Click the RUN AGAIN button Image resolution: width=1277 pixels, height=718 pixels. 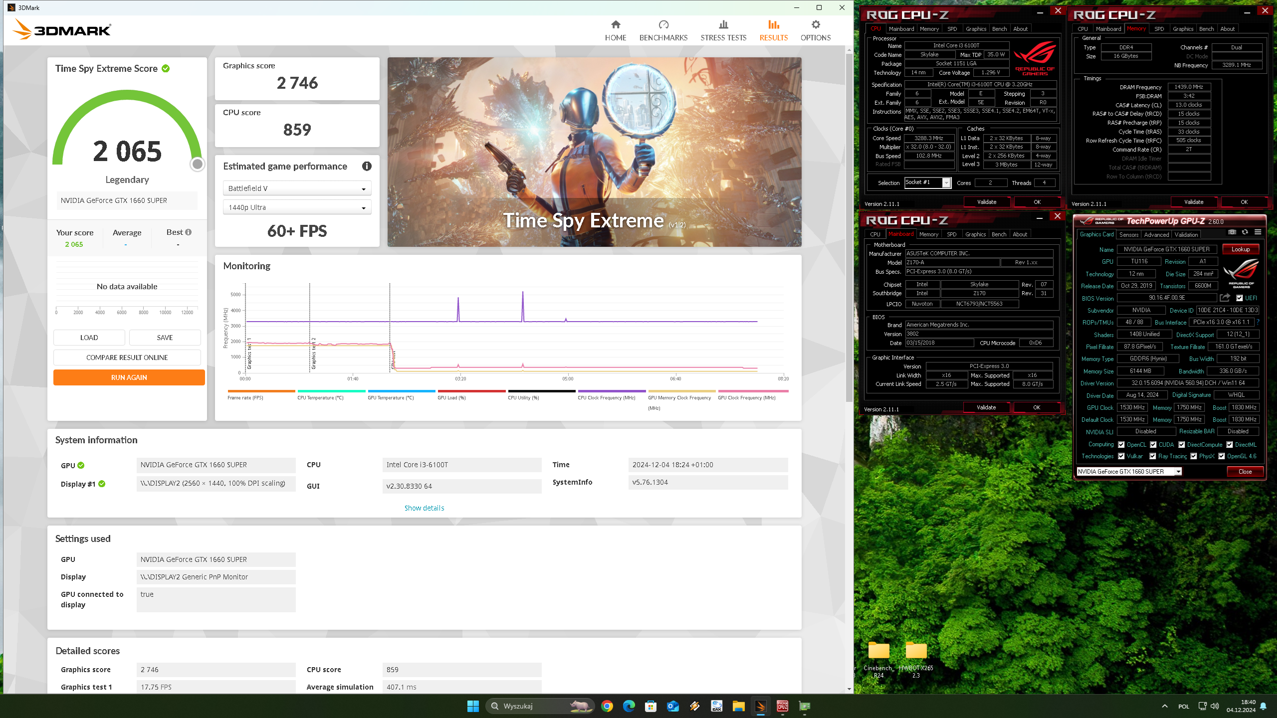[x=129, y=377]
